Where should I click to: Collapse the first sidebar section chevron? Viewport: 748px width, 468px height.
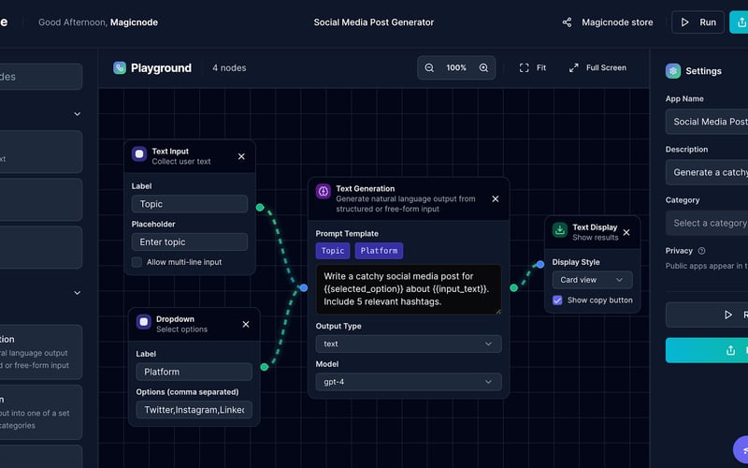78,114
